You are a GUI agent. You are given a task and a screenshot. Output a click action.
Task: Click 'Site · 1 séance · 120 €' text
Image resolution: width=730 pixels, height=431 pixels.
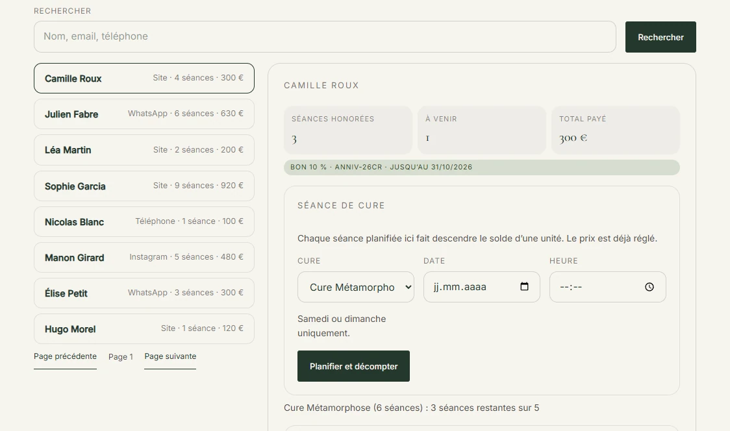point(202,328)
